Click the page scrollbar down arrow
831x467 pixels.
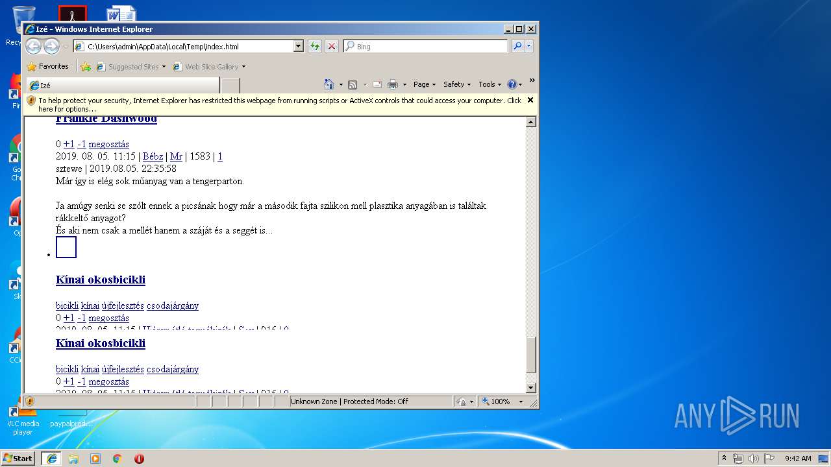(x=531, y=388)
